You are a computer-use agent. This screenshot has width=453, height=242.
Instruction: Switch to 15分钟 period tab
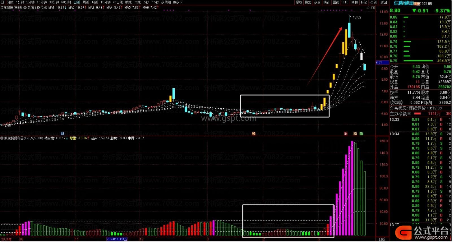tap(42, 2)
